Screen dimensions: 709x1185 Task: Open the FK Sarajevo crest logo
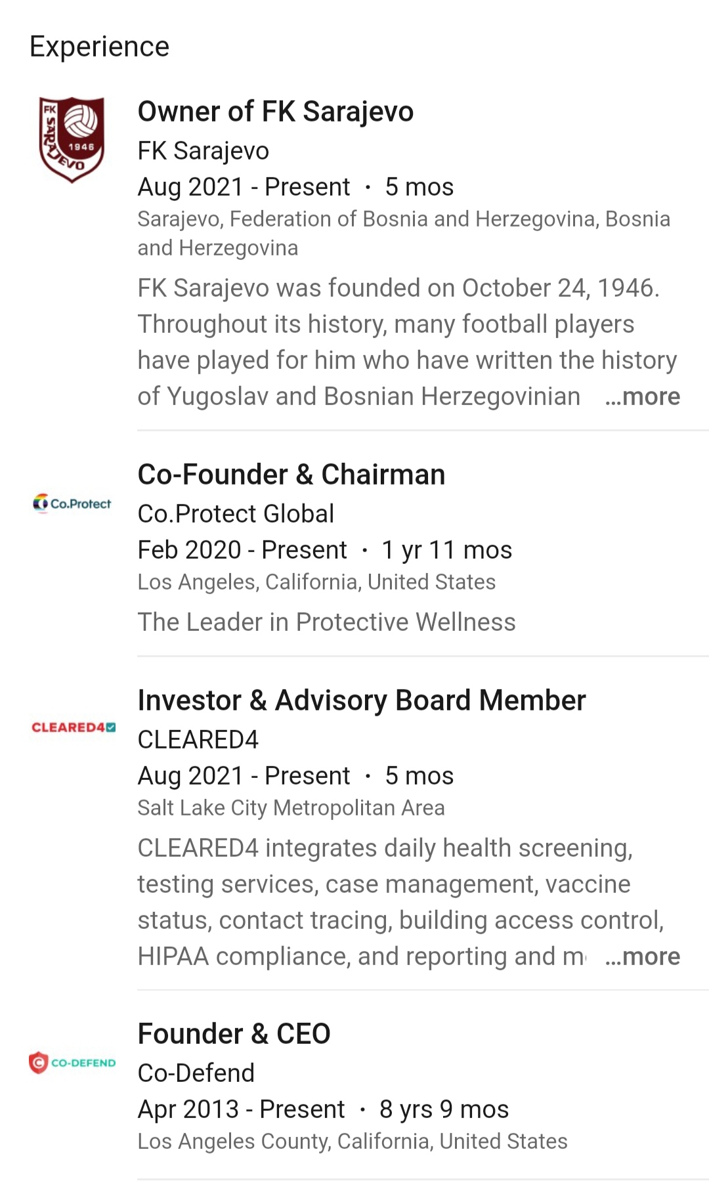coord(72,140)
